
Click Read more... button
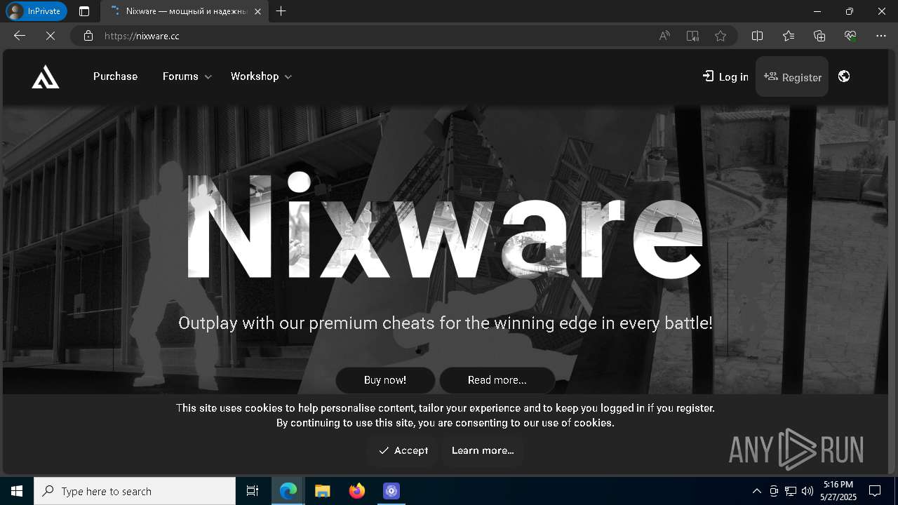(x=497, y=380)
